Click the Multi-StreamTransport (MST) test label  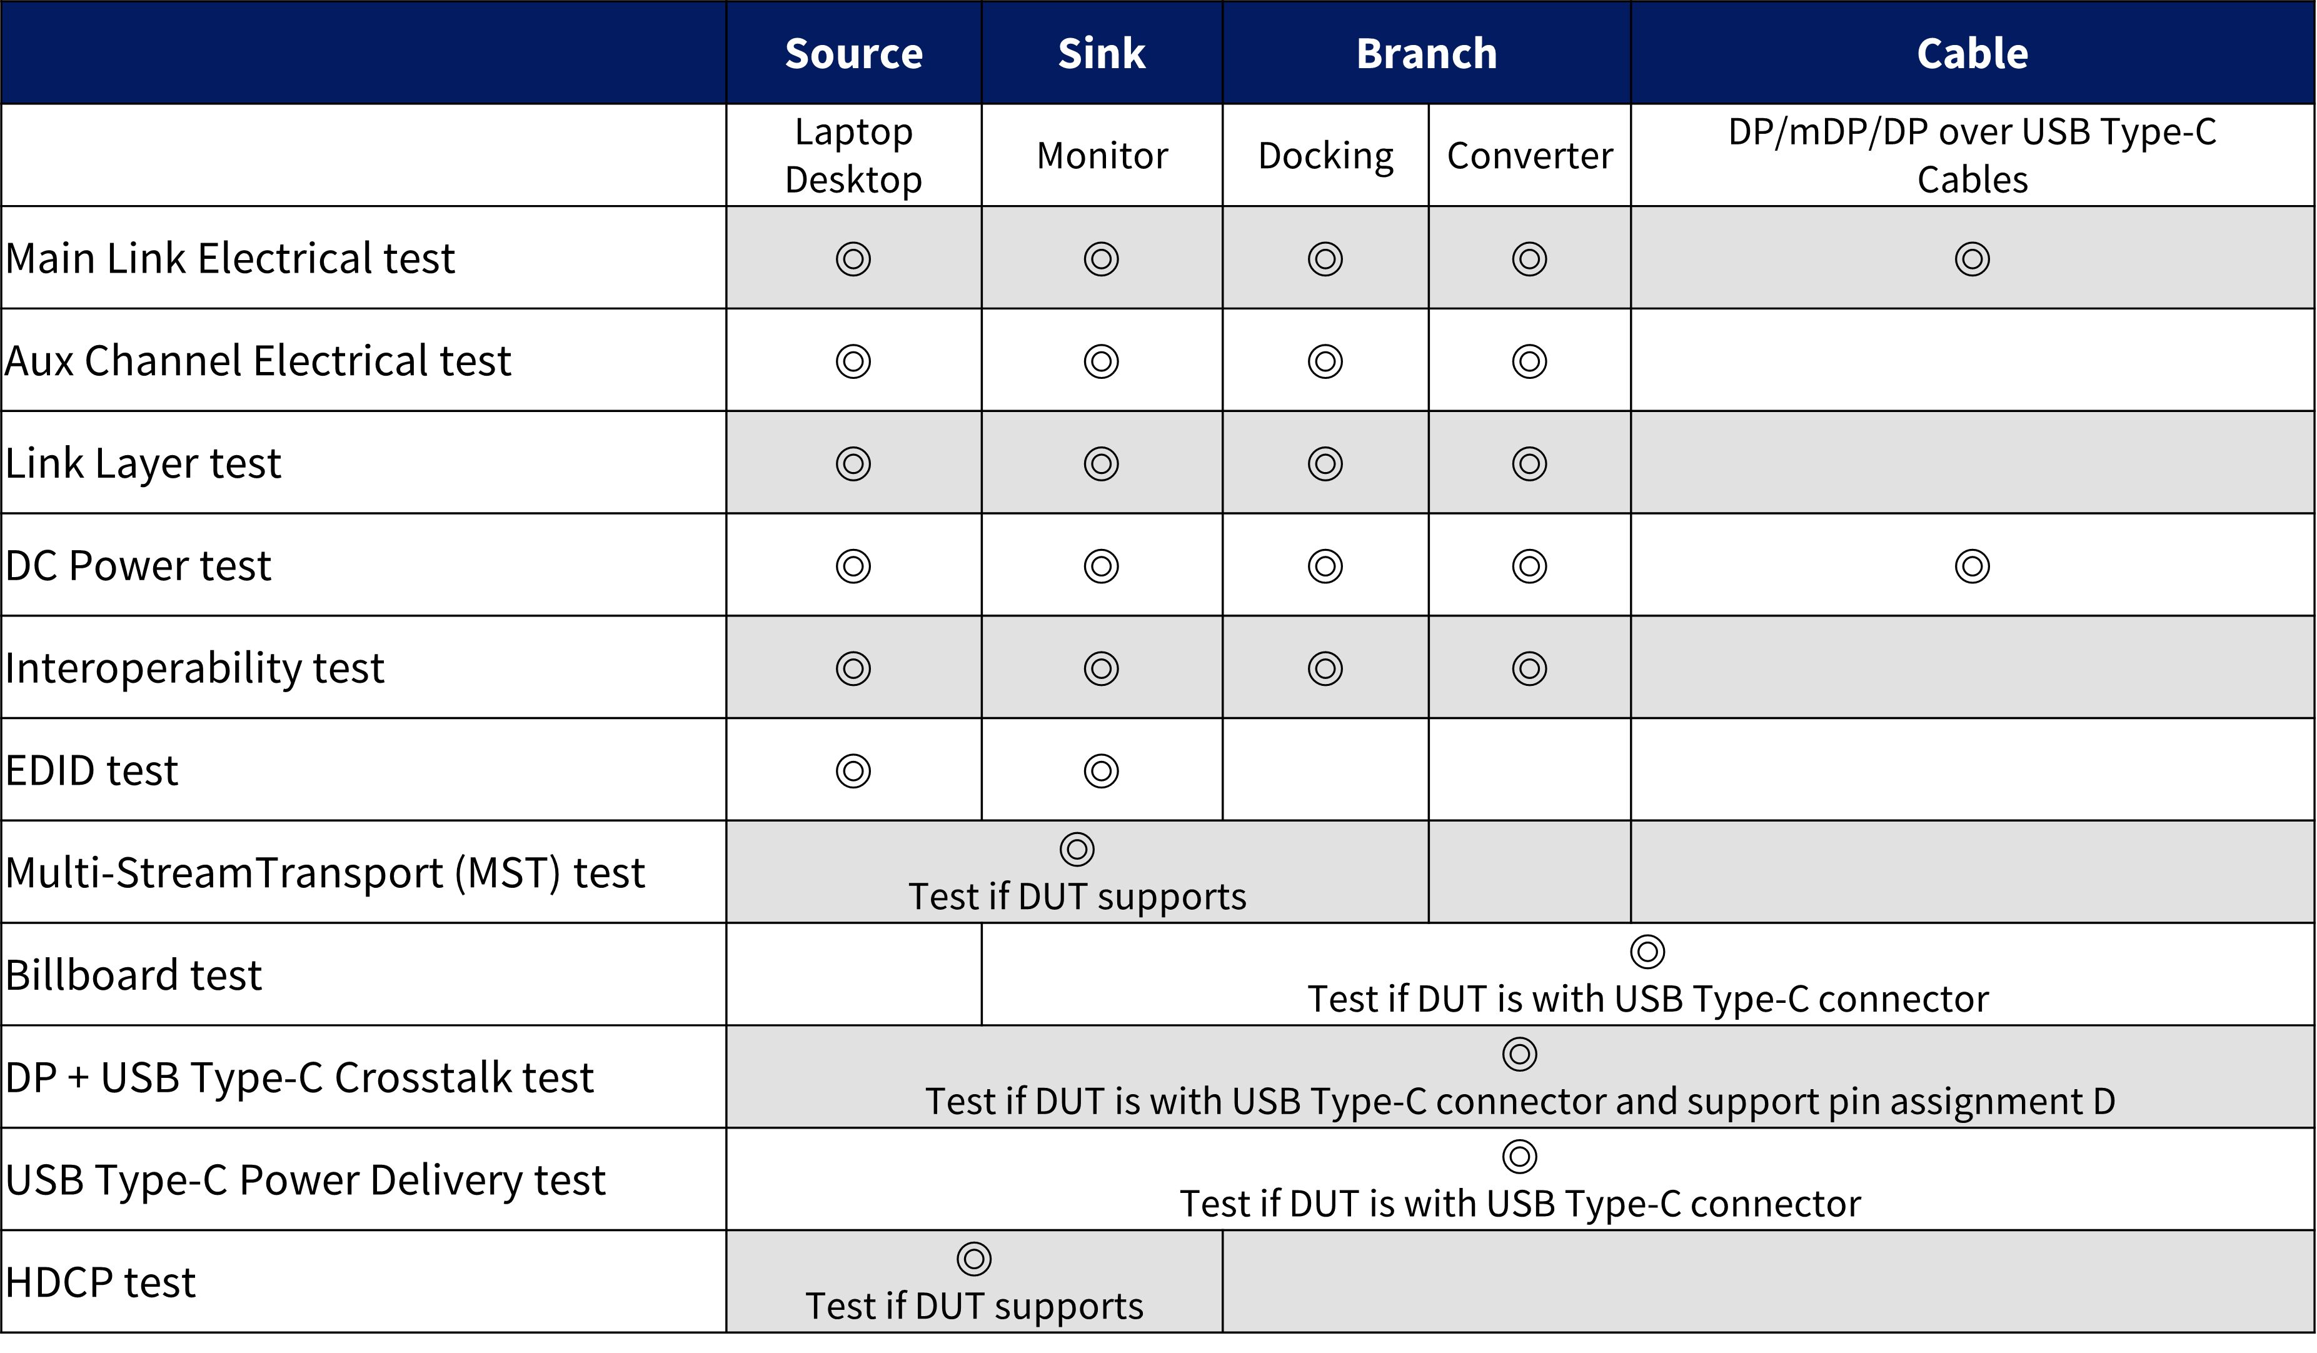click(x=324, y=872)
